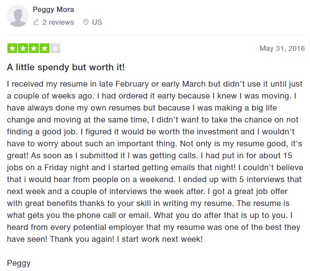Click the review's first text line
The image size is (310, 271).
pyautogui.click(x=155, y=84)
